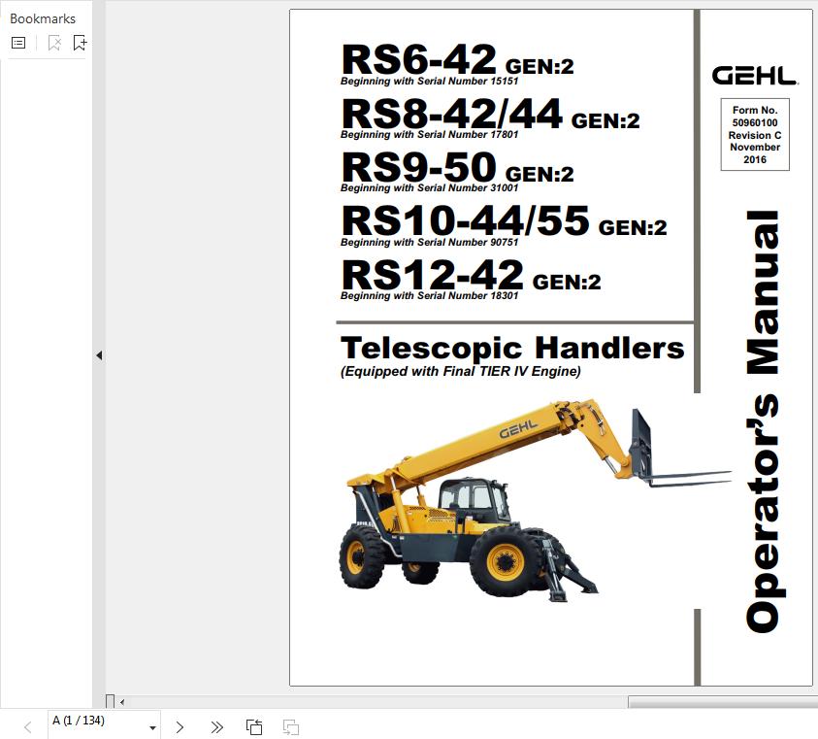Image resolution: width=818 pixels, height=739 pixels.
Task: Click the delete bookmark icon
Action: (54, 43)
